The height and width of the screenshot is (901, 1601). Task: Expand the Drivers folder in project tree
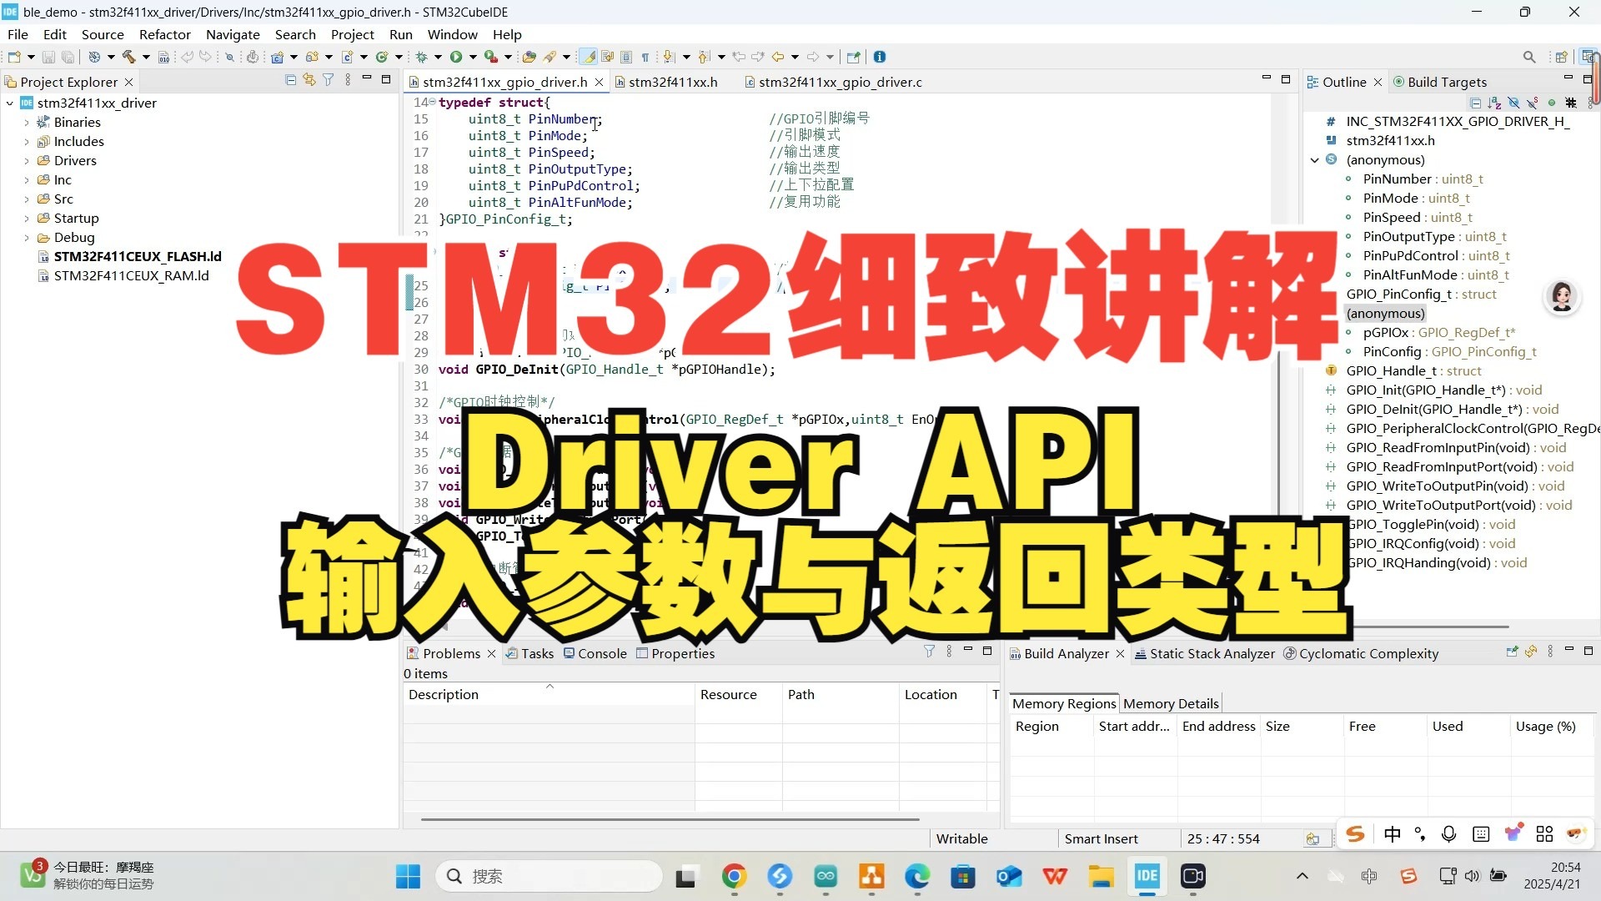(x=27, y=161)
